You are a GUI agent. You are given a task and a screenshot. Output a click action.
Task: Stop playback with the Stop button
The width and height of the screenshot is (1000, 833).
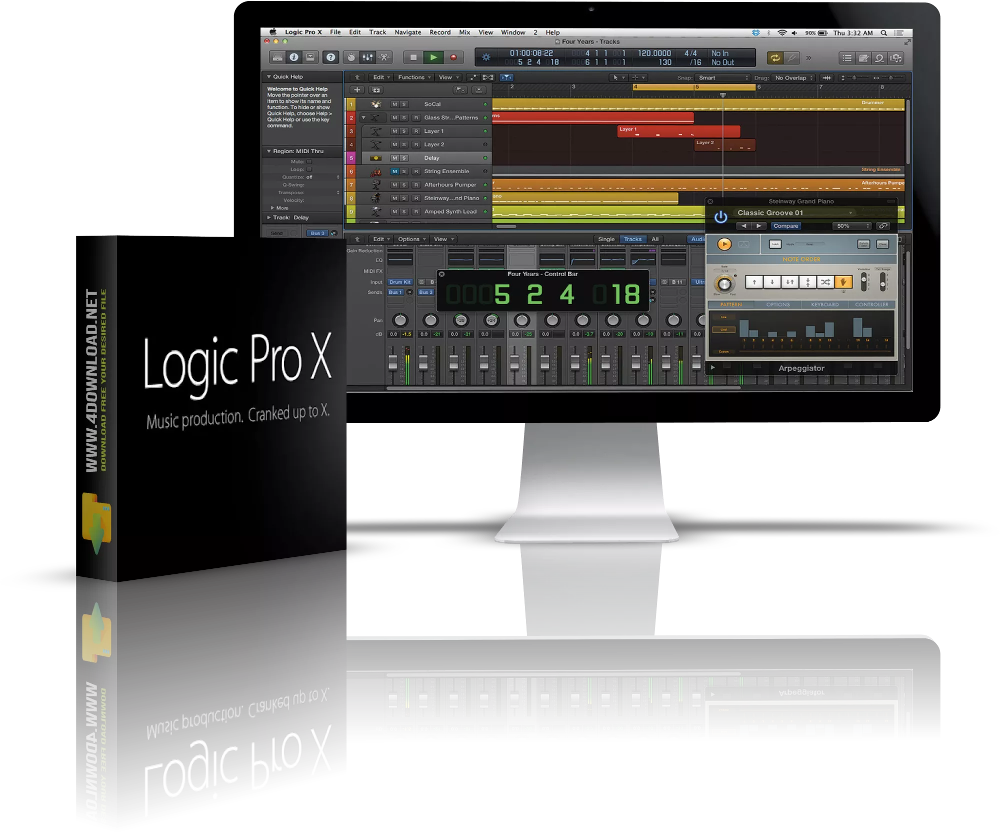tap(413, 58)
